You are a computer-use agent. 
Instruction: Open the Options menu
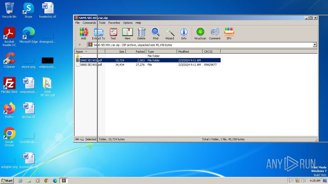[128, 23]
